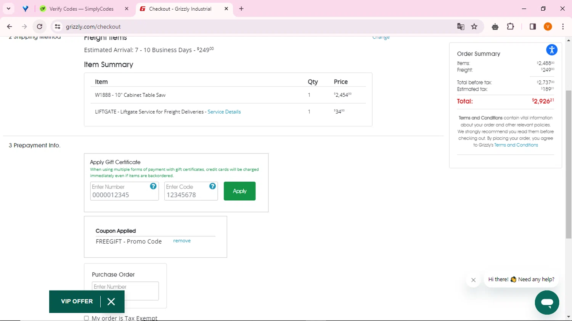Dismiss the VIP OFFER banner
This screenshot has width=572, height=321.
click(x=111, y=302)
